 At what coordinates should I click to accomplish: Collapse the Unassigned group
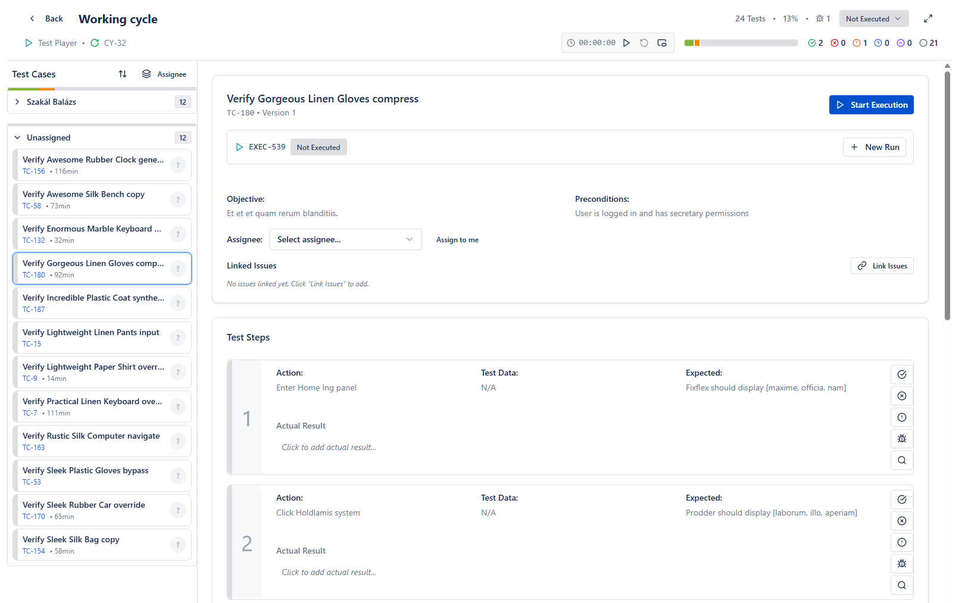click(17, 138)
